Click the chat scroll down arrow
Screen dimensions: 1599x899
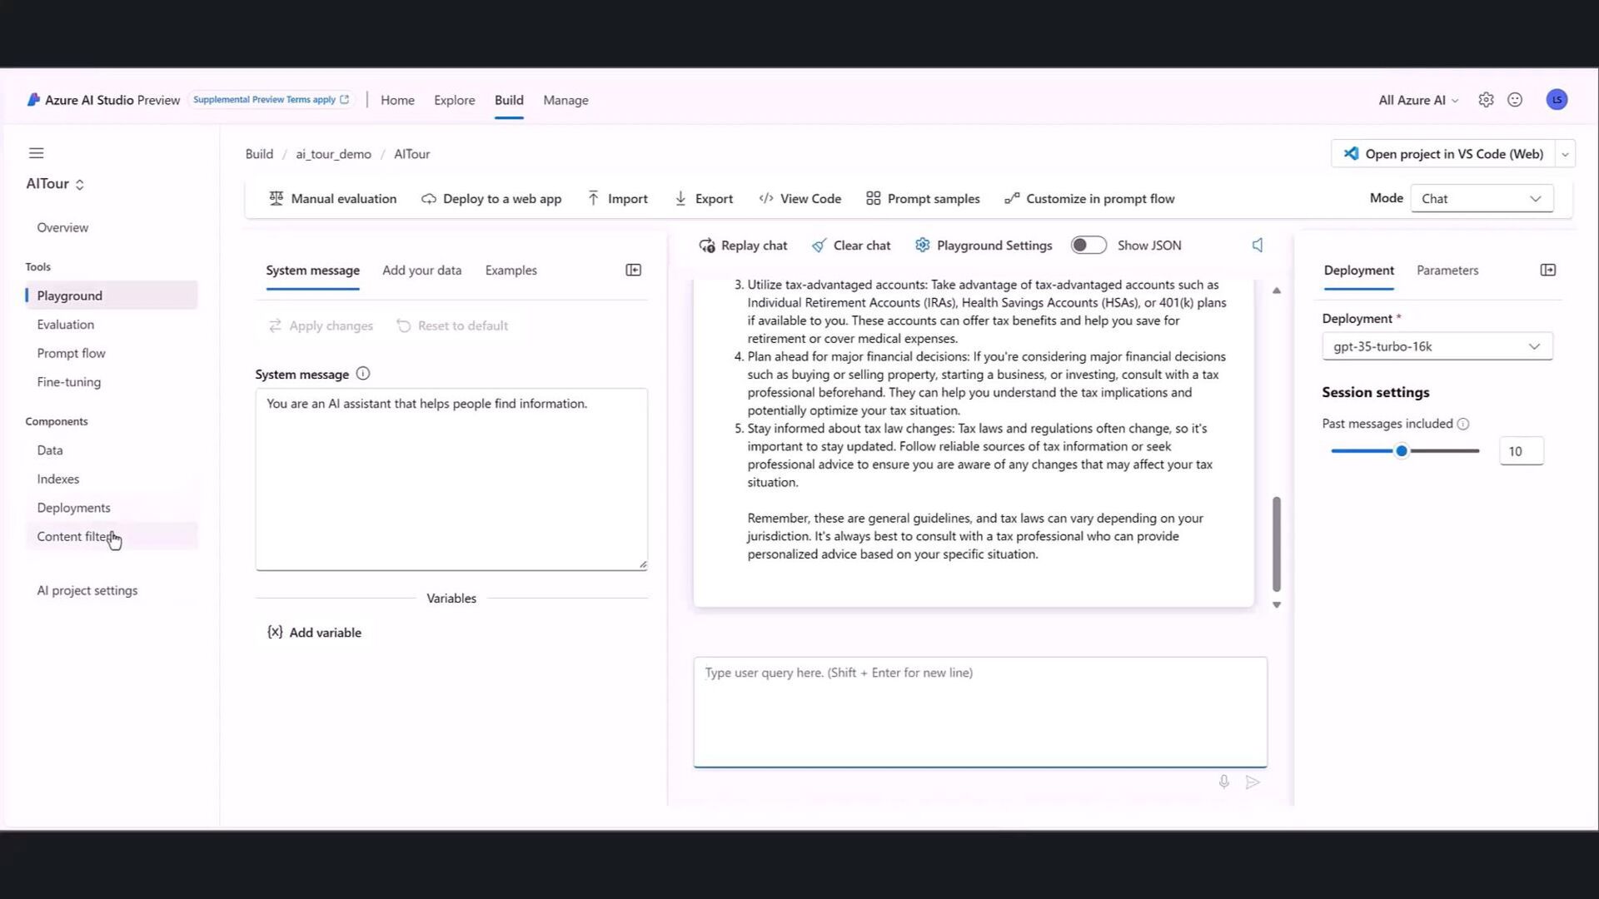[1276, 605]
